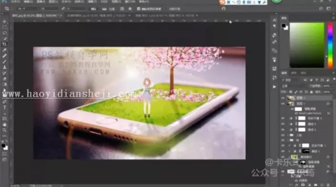Image resolution: width=336 pixels, height=187 pixels.
Task: Select the Crop tool in left toolbar
Action: pos(4,44)
